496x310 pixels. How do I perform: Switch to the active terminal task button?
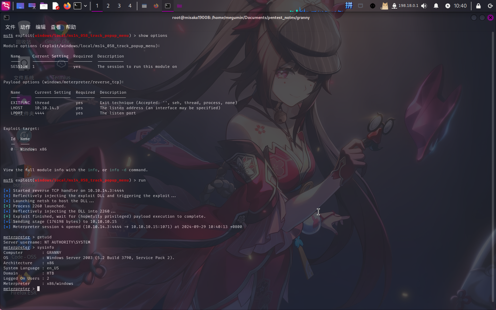168,6
